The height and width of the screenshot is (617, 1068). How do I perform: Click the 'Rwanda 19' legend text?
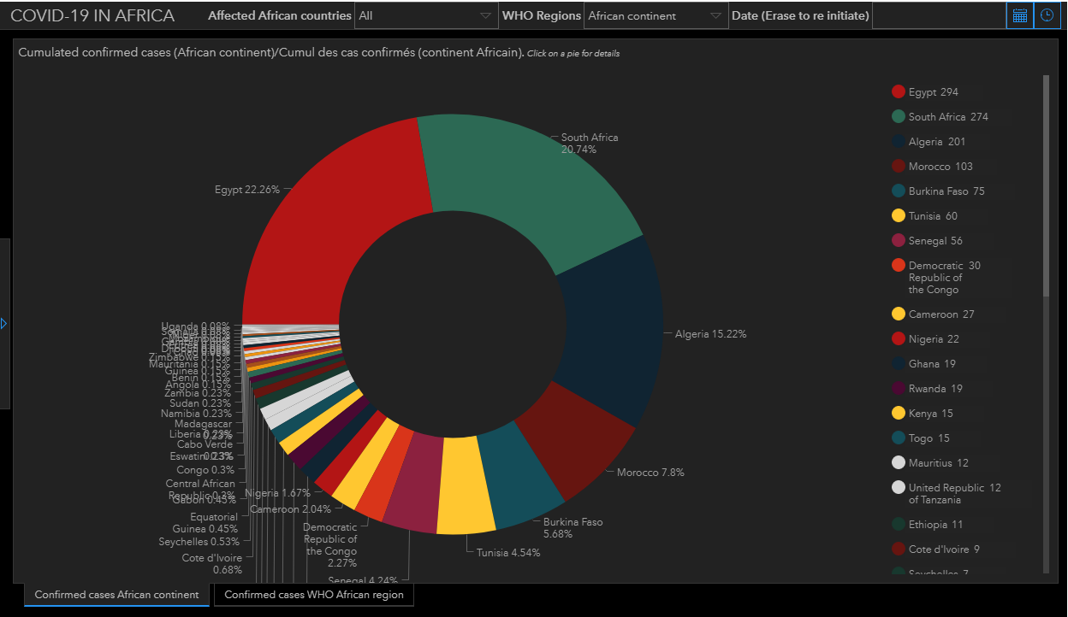[935, 389]
